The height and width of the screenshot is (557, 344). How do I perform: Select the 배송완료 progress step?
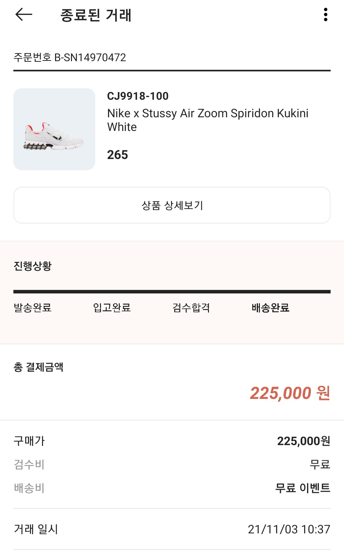tap(270, 308)
